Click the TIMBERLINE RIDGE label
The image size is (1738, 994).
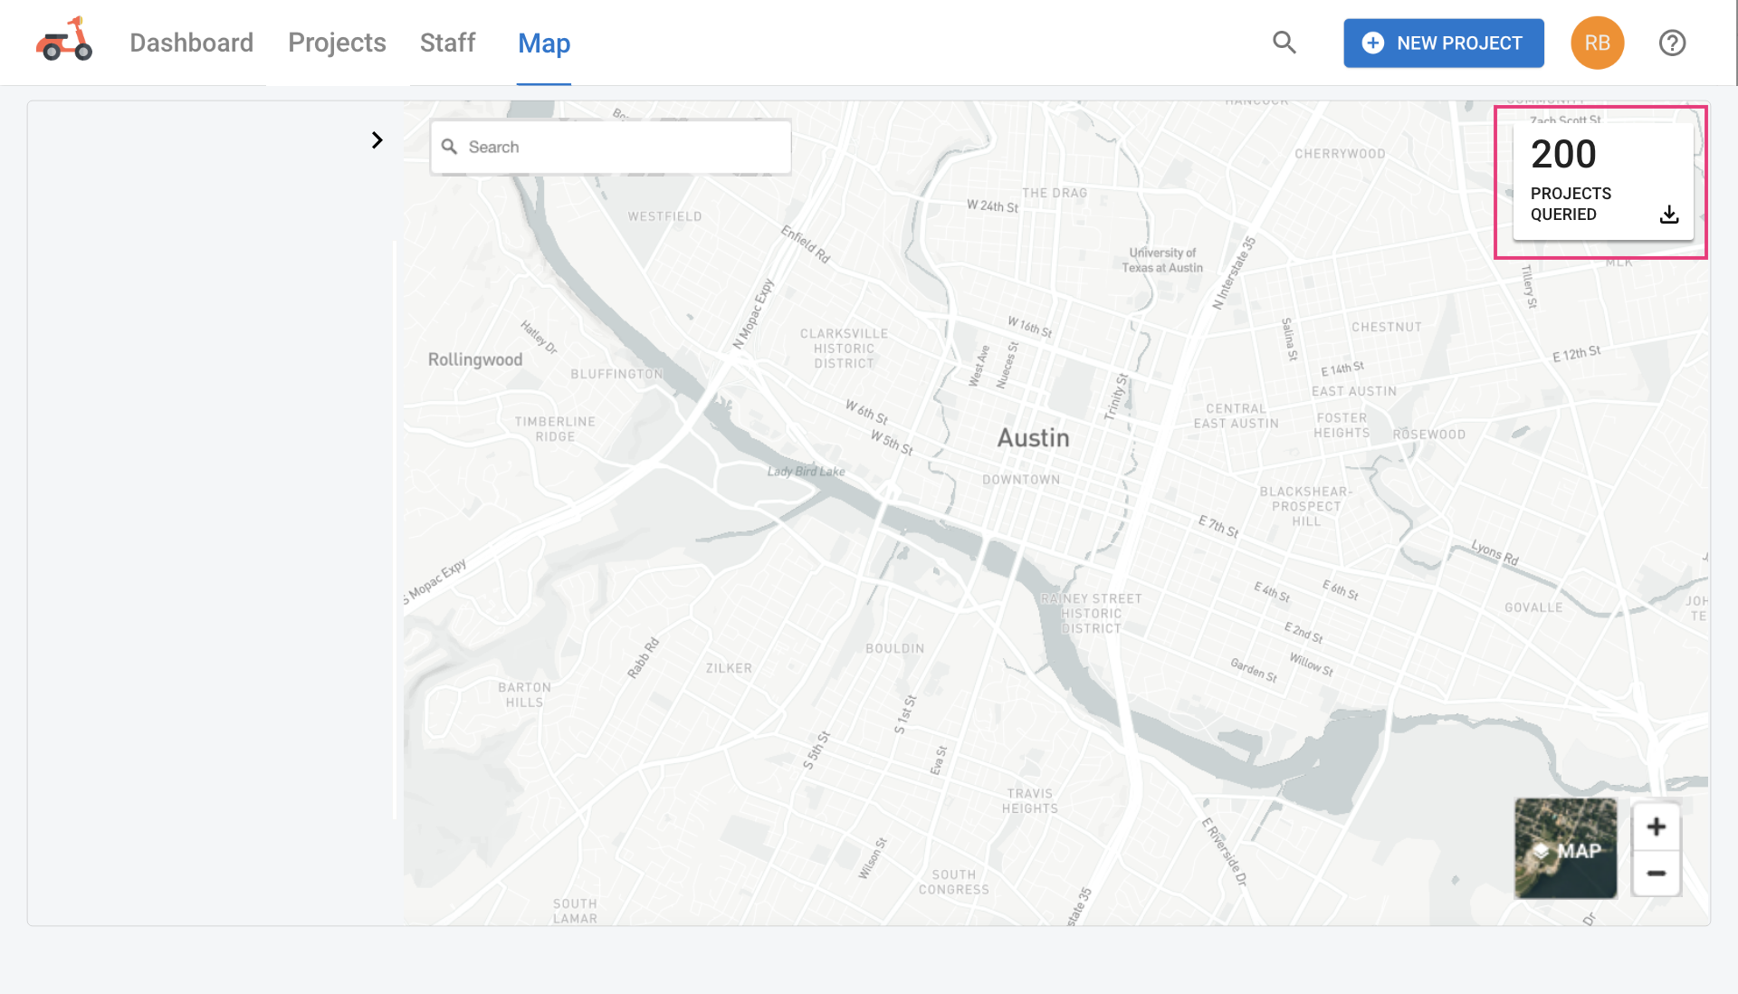coord(555,429)
